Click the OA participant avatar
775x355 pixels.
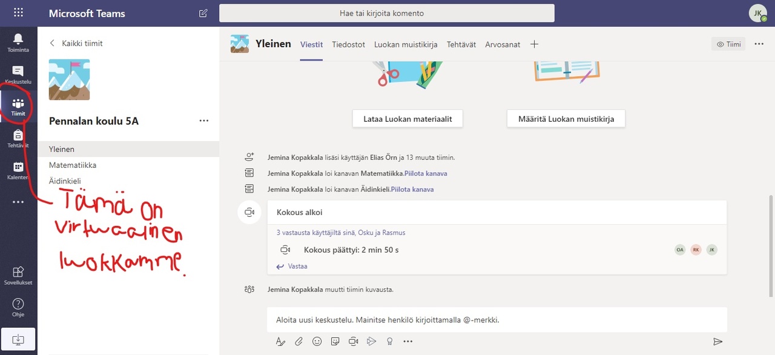[681, 250]
